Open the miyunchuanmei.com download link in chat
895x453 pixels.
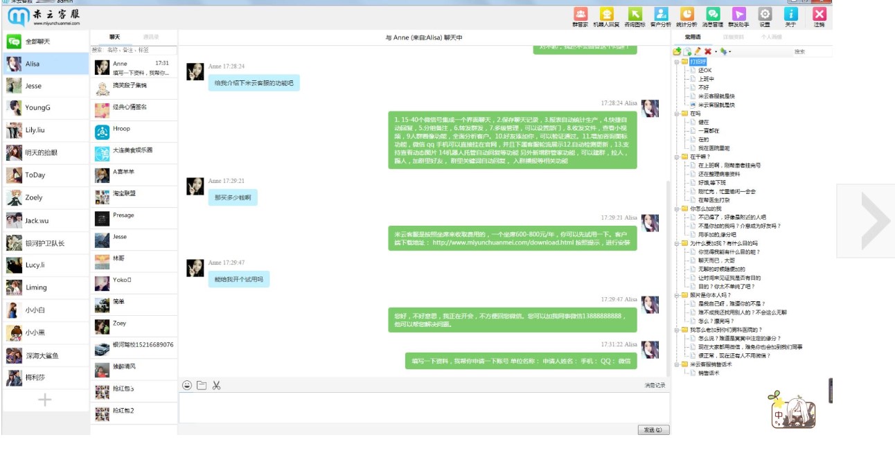pyautogui.click(x=504, y=243)
